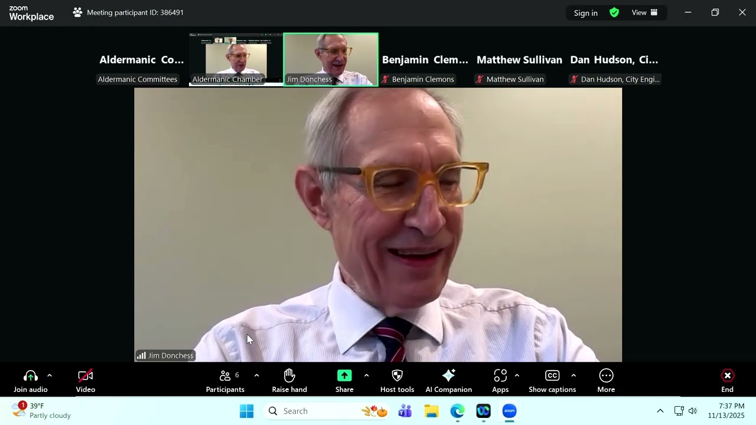Screen dimensions: 756x425
Task: Open Host tools shield menu
Action: pyautogui.click(x=397, y=381)
